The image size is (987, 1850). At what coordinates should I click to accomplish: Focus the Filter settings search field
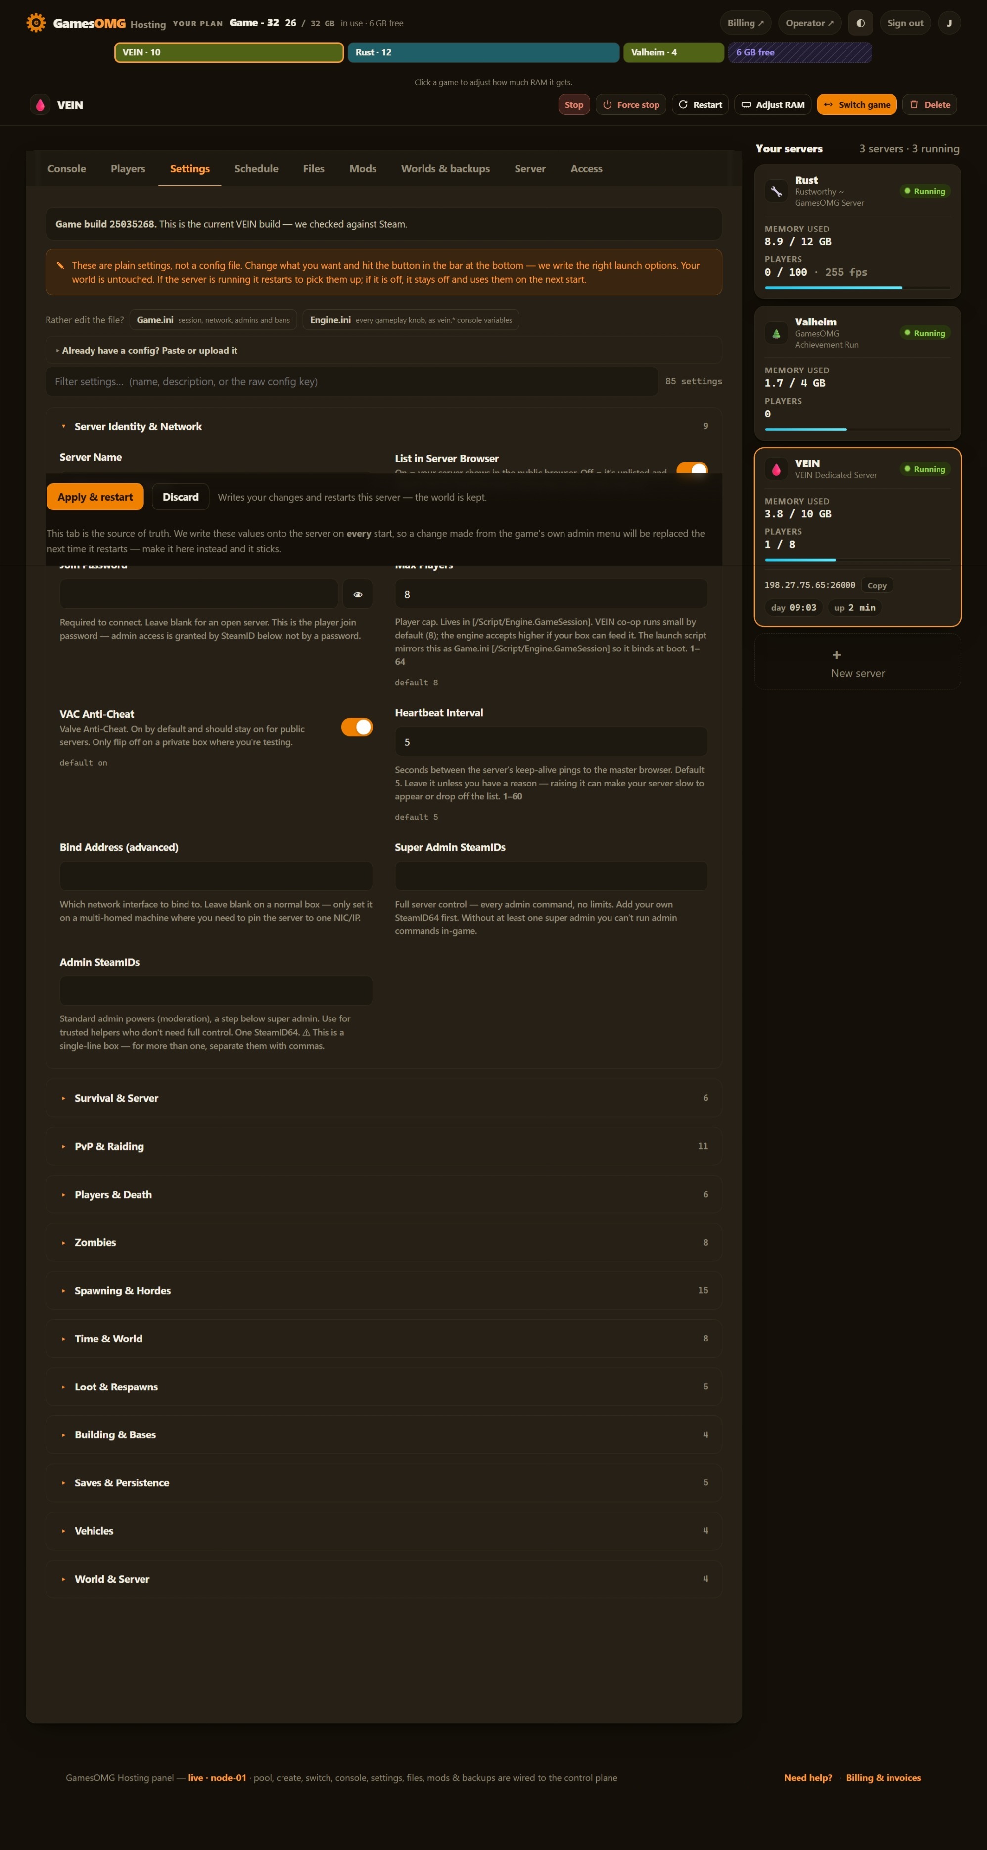click(352, 381)
